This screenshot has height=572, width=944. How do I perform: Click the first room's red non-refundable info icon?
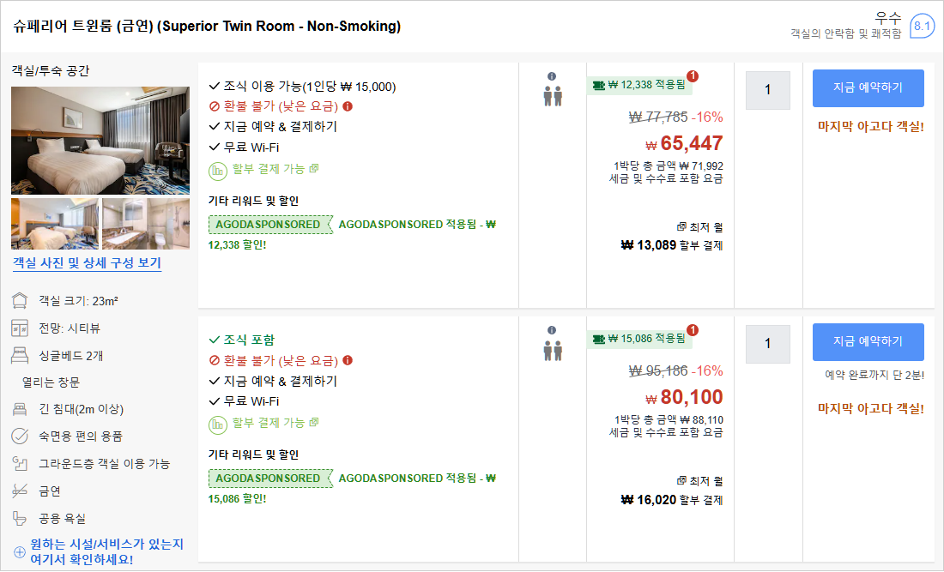pyautogui.click(x=348, y=106)
